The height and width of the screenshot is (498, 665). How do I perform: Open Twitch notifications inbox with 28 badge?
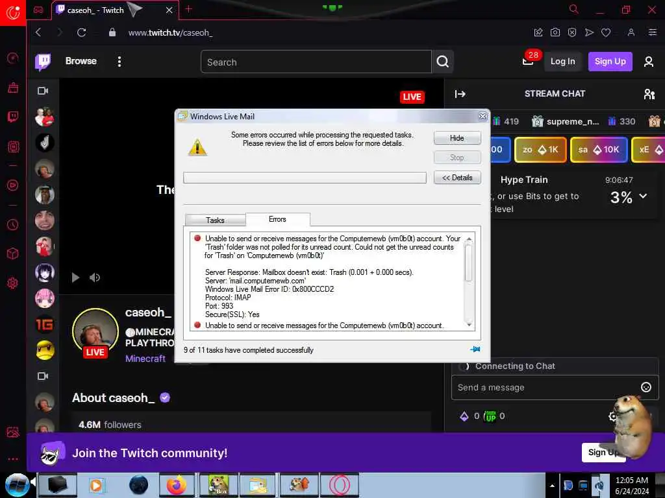[528, 62]
